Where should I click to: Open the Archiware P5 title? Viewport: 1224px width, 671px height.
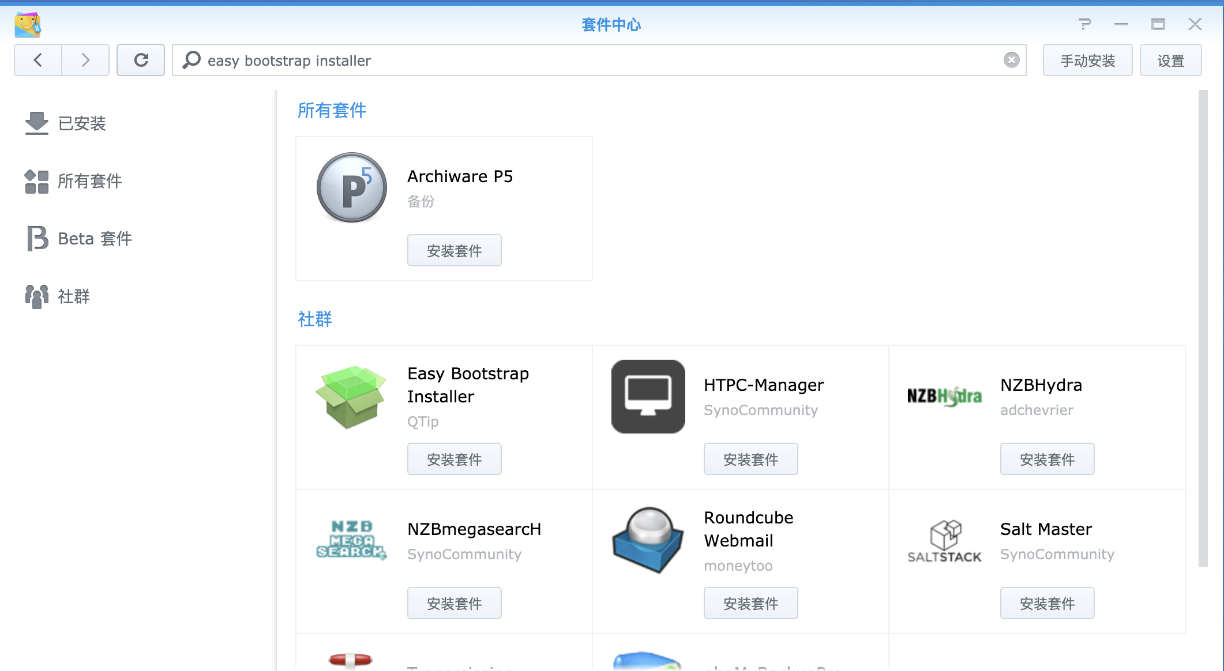click(460, 176)
